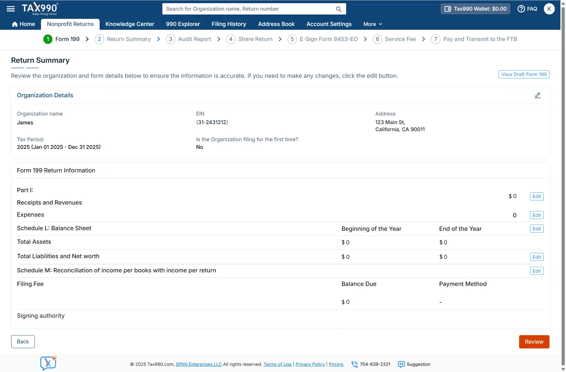The image size is (566, 372).
Task: Click the search magnifier icon
Action: click(338, 9)
